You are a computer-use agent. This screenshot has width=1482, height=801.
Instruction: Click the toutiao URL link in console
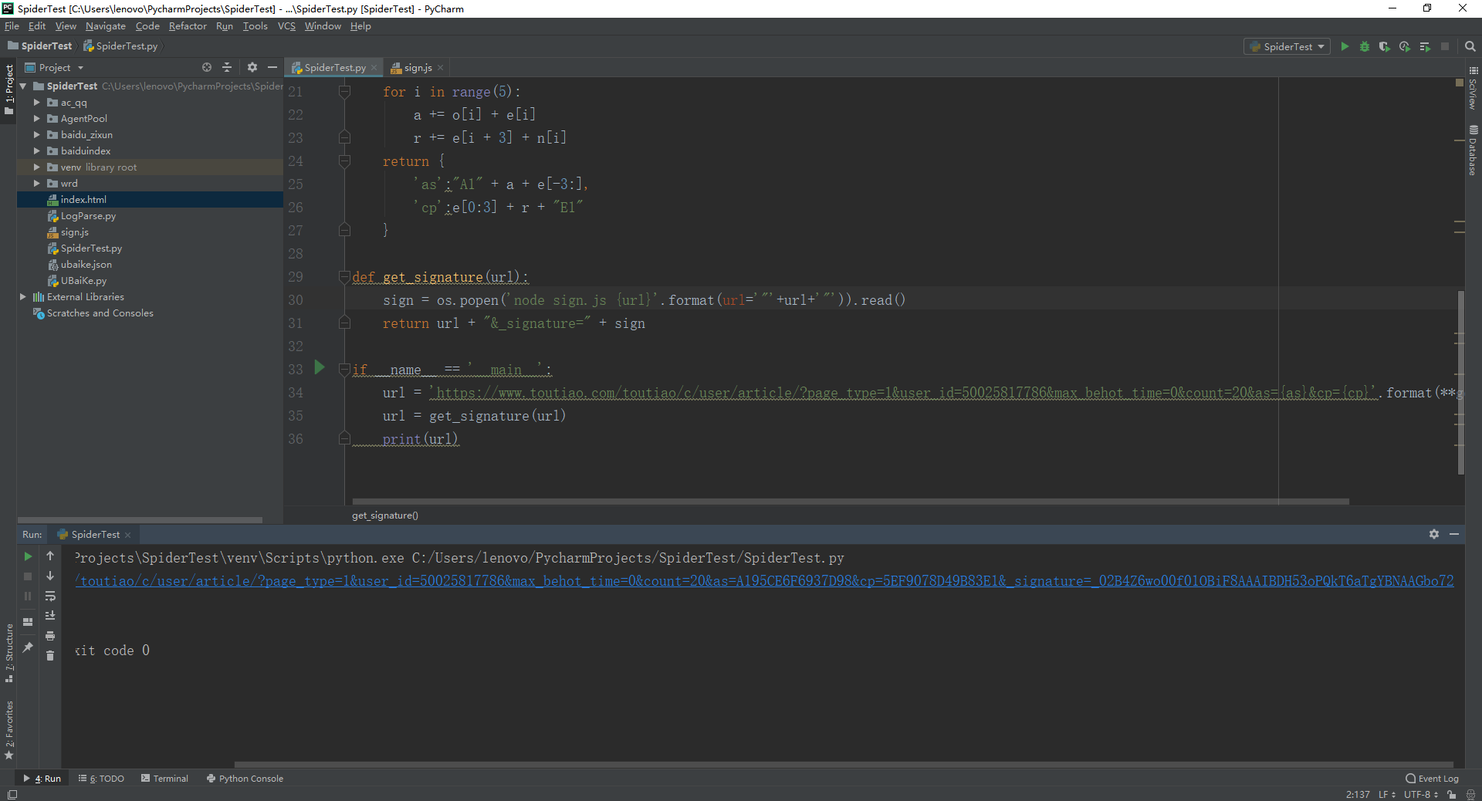click(764, 581)
